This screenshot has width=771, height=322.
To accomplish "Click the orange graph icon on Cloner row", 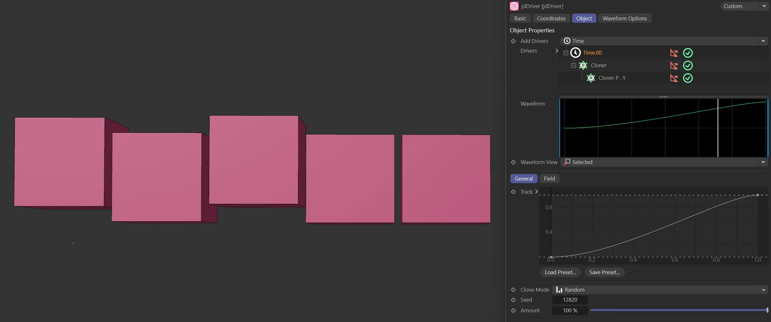I will (x=674, y=66).
